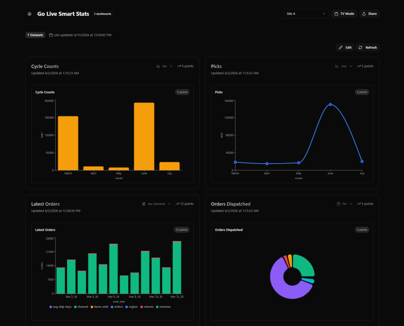Click the calendar icon next to Last updated
Image resolution: width=404 pixels, height=326 pixels.
coord(51,35)
